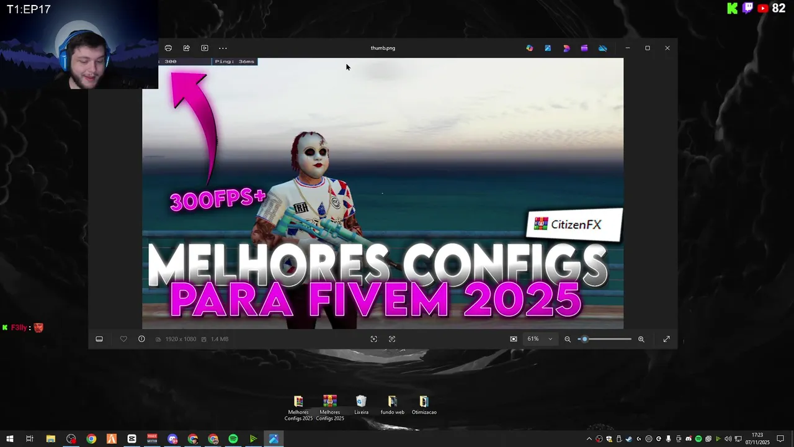Image resolution: width=794 pixels, height=447 pixels.
Task: Start slideshow from Photos toolbar
Action: point(205,48)
